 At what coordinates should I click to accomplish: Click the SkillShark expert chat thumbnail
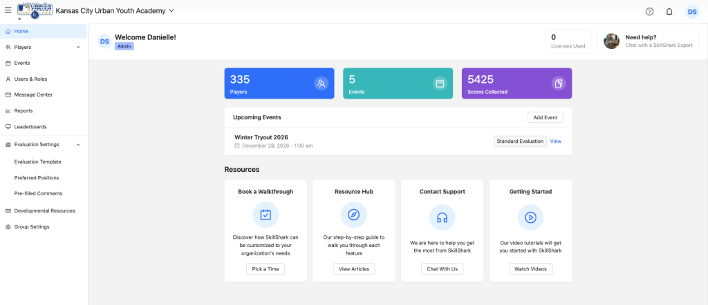click(x=611, y=41)
